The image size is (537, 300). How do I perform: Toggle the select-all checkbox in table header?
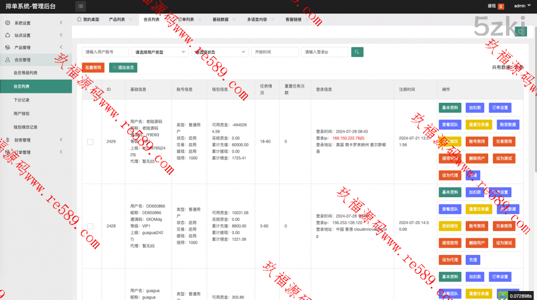point(90,90)
